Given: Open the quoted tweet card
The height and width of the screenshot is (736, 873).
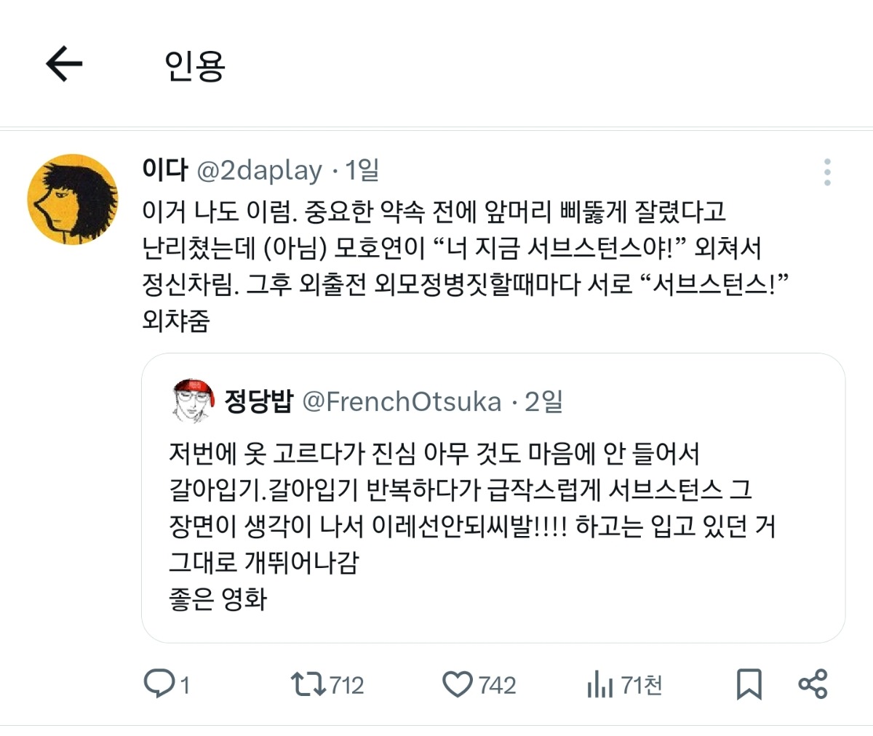Looking at the screenshot, I should point(493,524).
